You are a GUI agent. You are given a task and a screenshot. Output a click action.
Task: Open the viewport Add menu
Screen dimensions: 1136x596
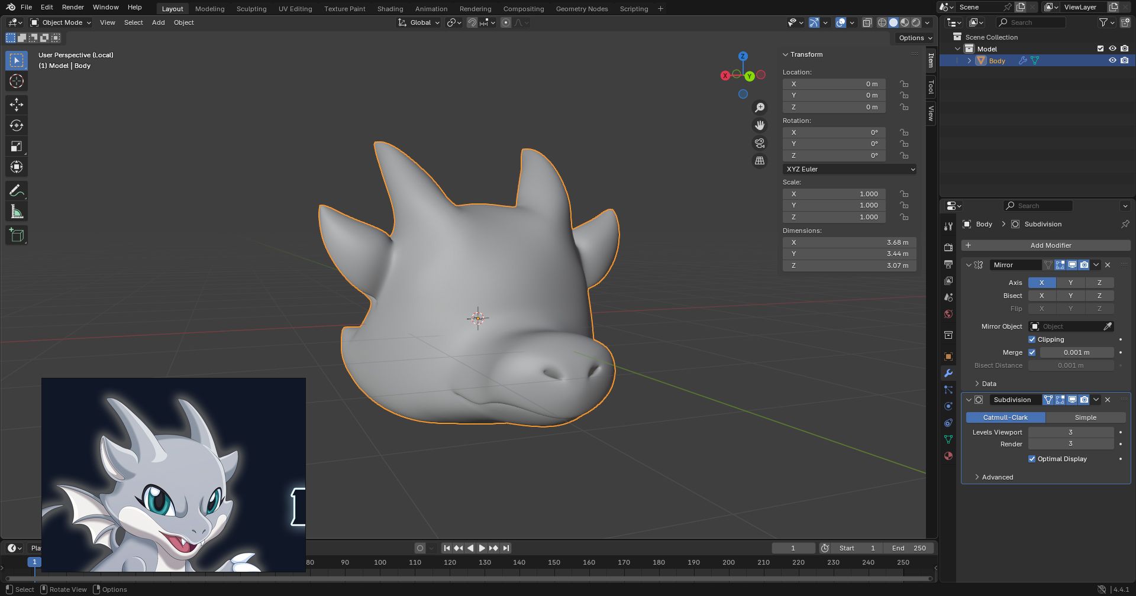158,22
